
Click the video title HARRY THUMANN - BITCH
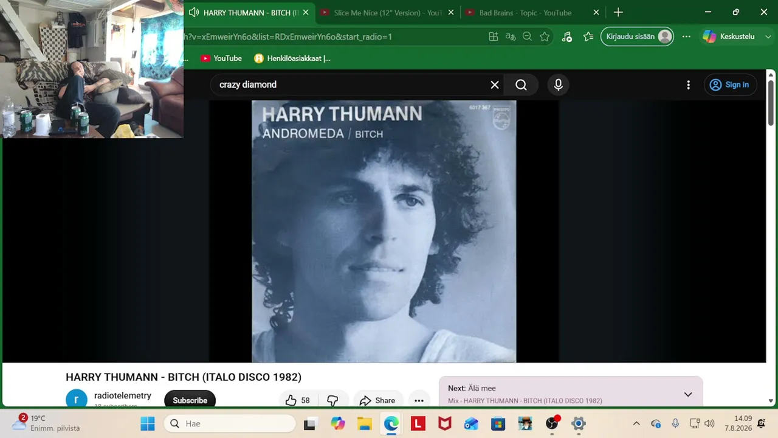tap(184, 377)
